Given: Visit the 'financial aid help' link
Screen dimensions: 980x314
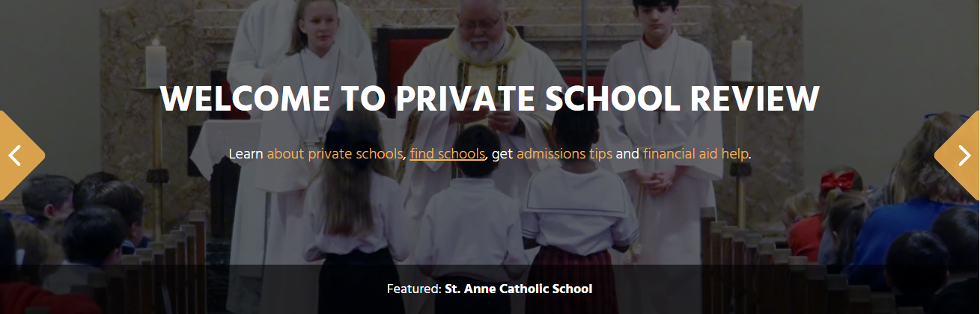Looking at the screenshot, I should pyautogui.click(x=696, y=154).
